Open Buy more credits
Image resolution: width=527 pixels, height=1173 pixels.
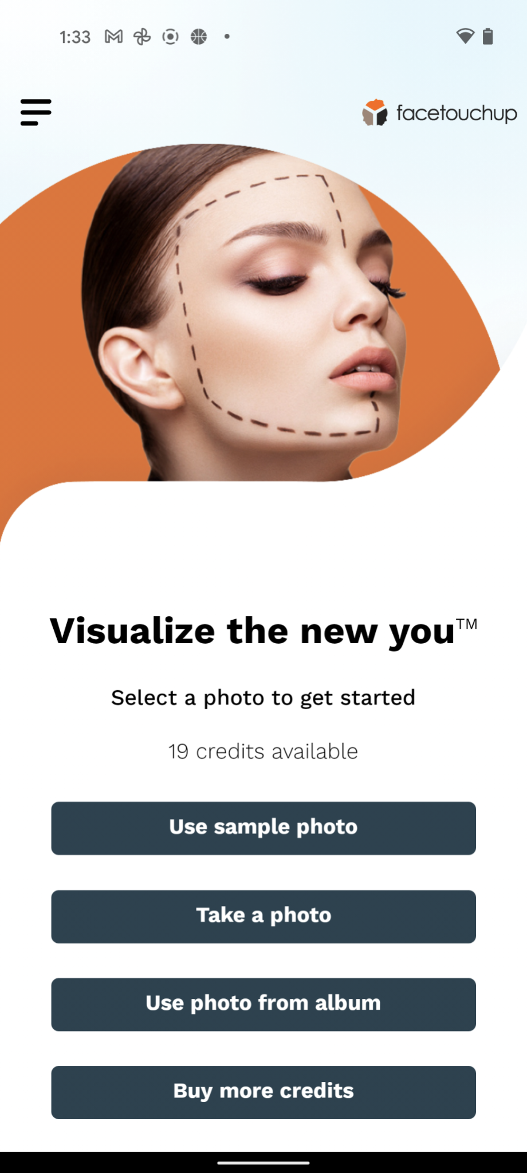pyautogui.click(x=263, y=1092)
